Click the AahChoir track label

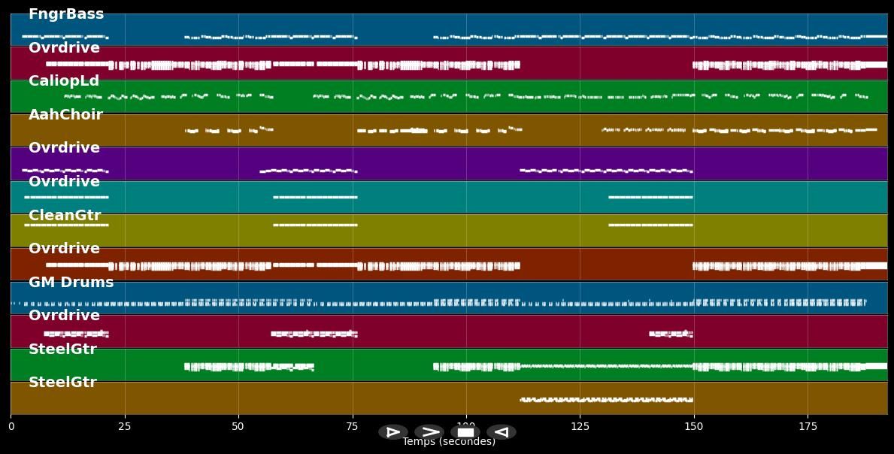(65, 115)
